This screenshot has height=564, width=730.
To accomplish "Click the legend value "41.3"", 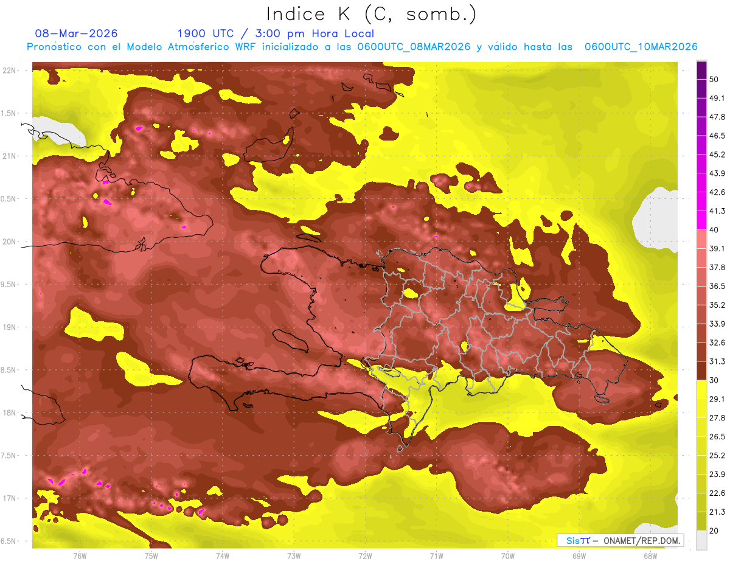I will [717, 211].
